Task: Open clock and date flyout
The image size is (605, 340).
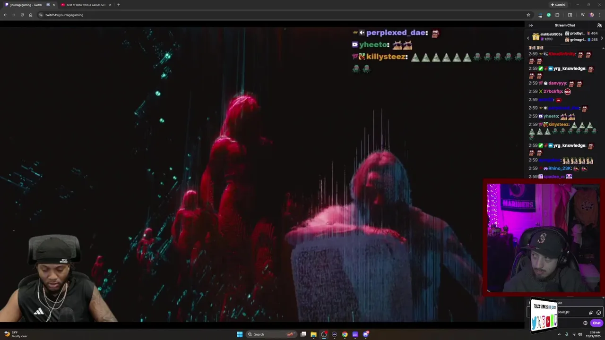Action: coord(594,334)
